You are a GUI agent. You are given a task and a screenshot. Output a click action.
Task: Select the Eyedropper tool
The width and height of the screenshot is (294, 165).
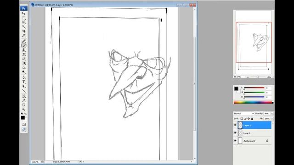tap(23, 100)
